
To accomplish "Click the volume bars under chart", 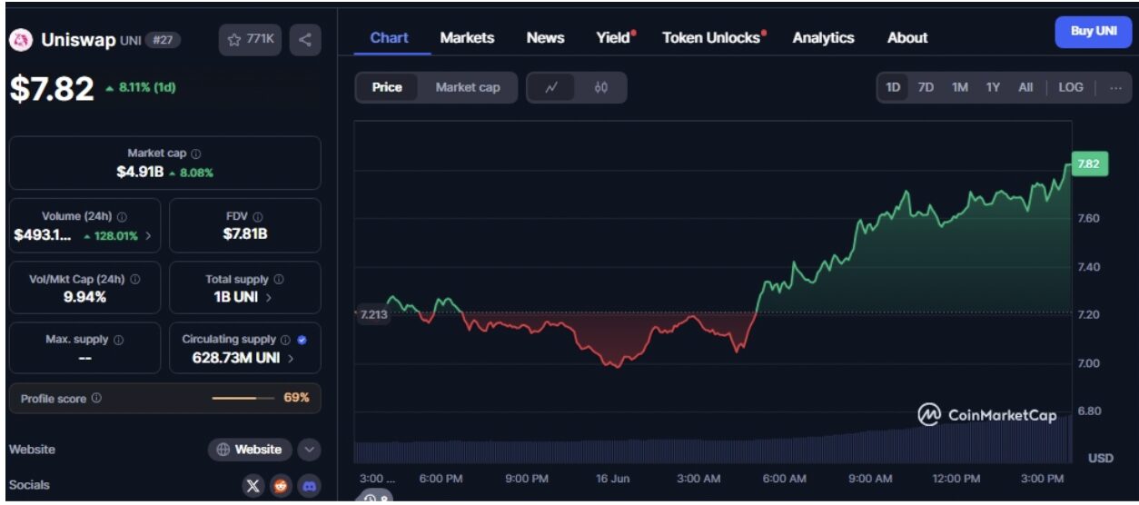I will click(x=712, y=441).
